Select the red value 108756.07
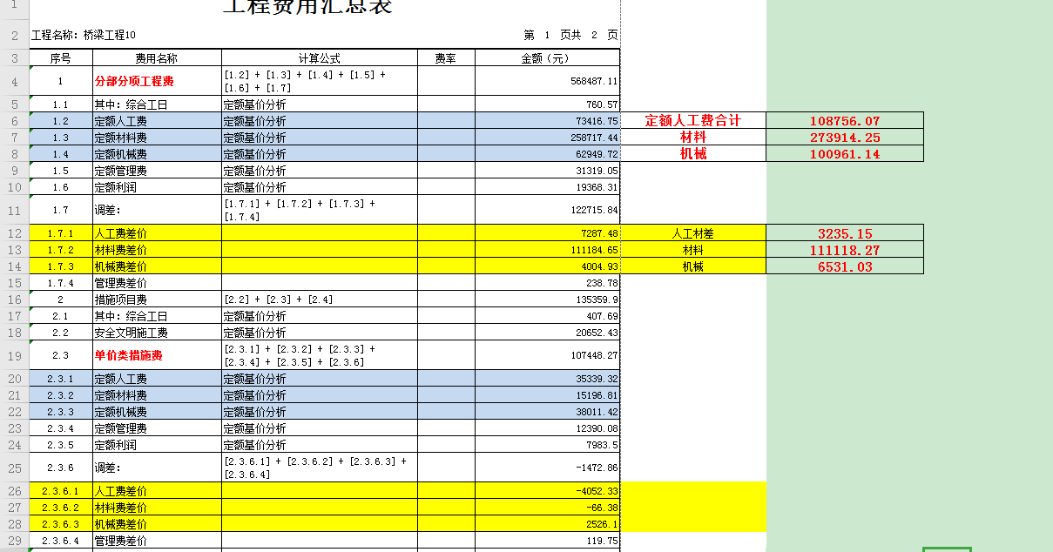This screenshot has height=552, width=1053. click(x=845, y=121)
